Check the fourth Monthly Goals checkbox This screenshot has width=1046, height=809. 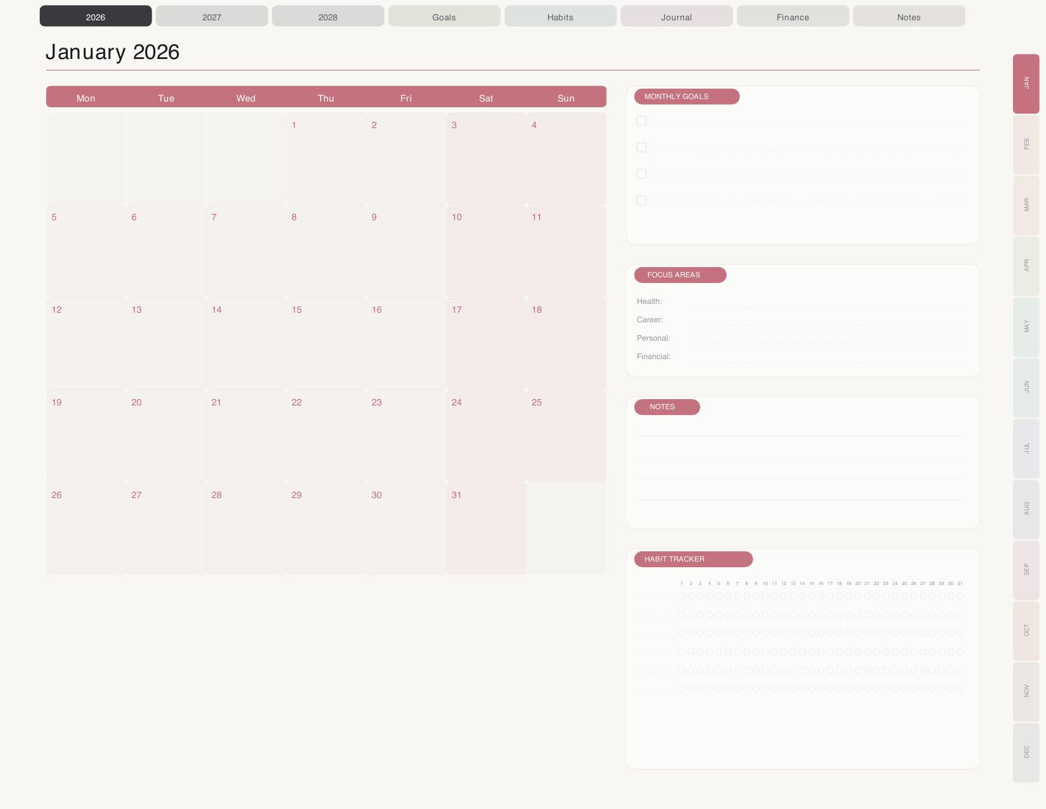tap(642, 201)
